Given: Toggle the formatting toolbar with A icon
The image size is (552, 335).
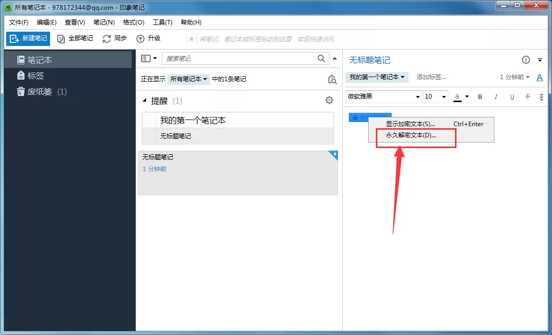Looking at the screenshot, I should point(540,78).
